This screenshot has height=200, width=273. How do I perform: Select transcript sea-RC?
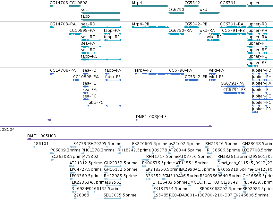pyautogui.click(x=88, y=53)
